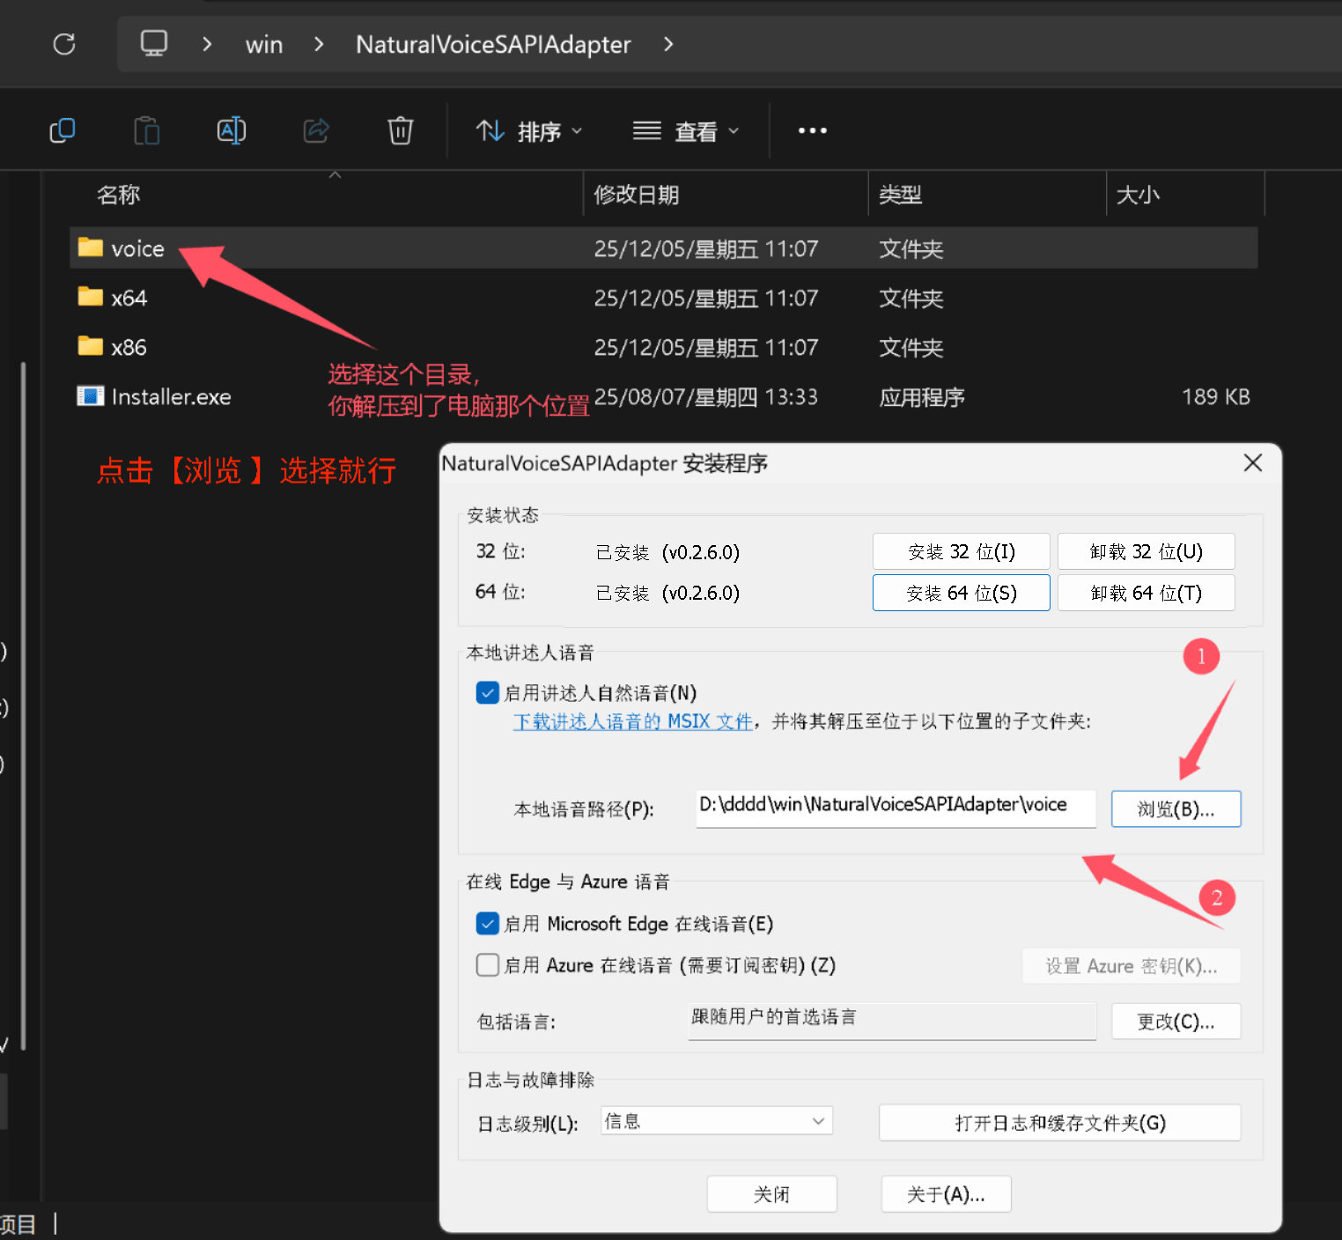
Task: Open the 查看 dropdown
Action: (x=685, y=130)
